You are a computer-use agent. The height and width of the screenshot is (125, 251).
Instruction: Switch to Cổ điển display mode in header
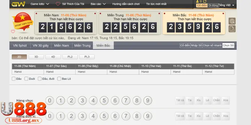coord(202,5)
